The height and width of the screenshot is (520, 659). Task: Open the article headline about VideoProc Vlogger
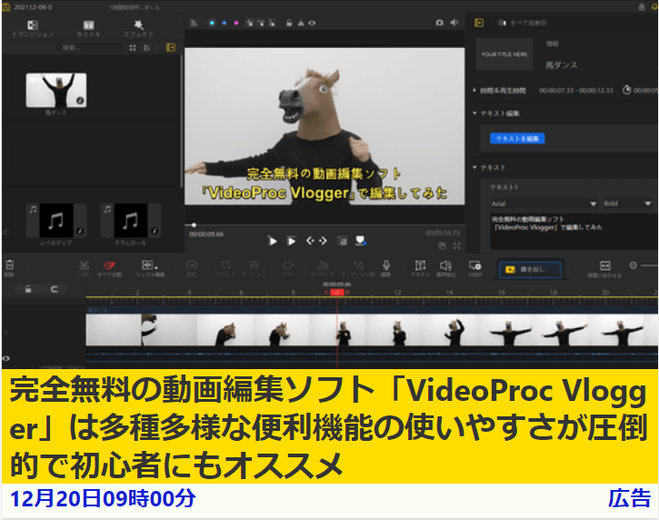tap(328, 427)
